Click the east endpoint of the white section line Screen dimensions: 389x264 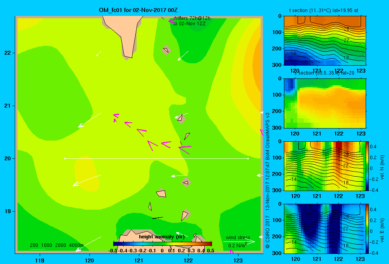(x=248, y=158)
